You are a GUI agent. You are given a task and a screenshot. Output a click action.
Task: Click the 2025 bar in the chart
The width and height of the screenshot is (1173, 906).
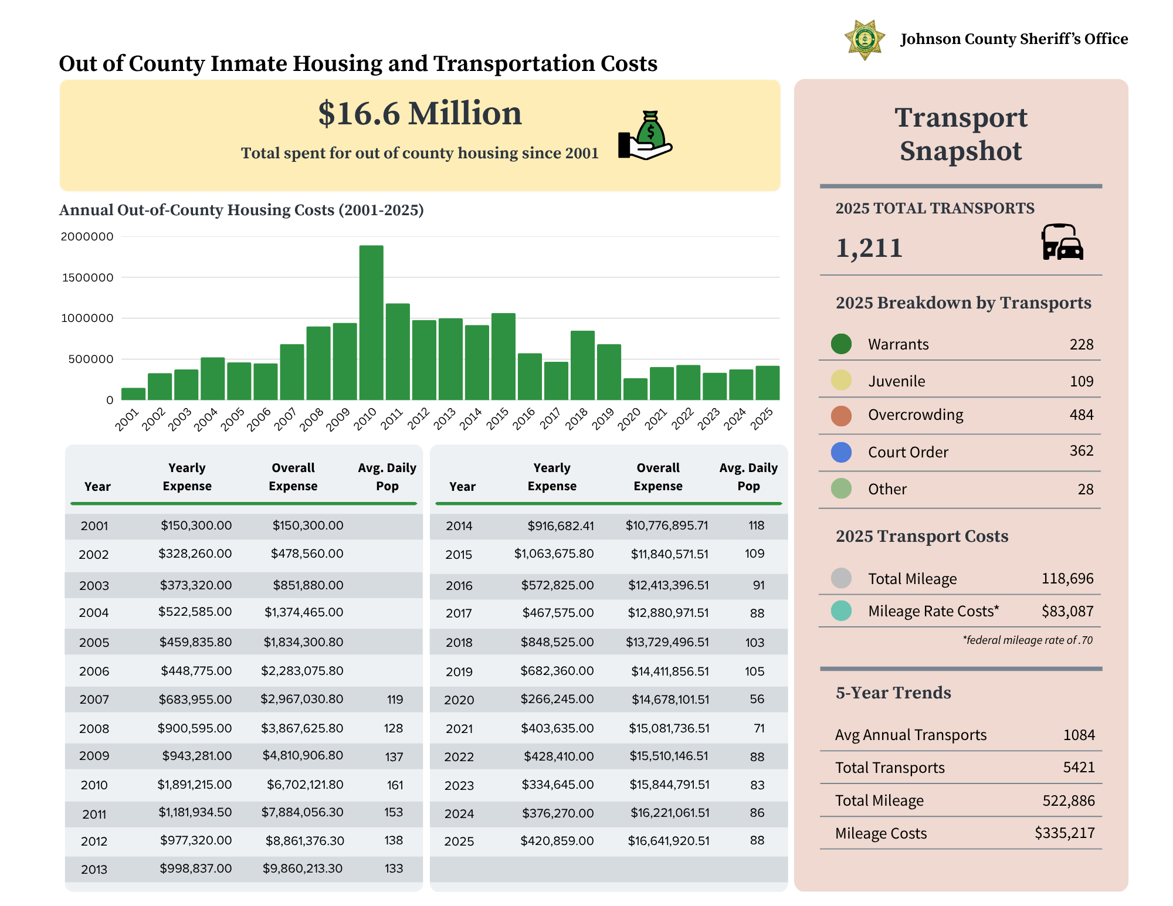click(767, 383)
